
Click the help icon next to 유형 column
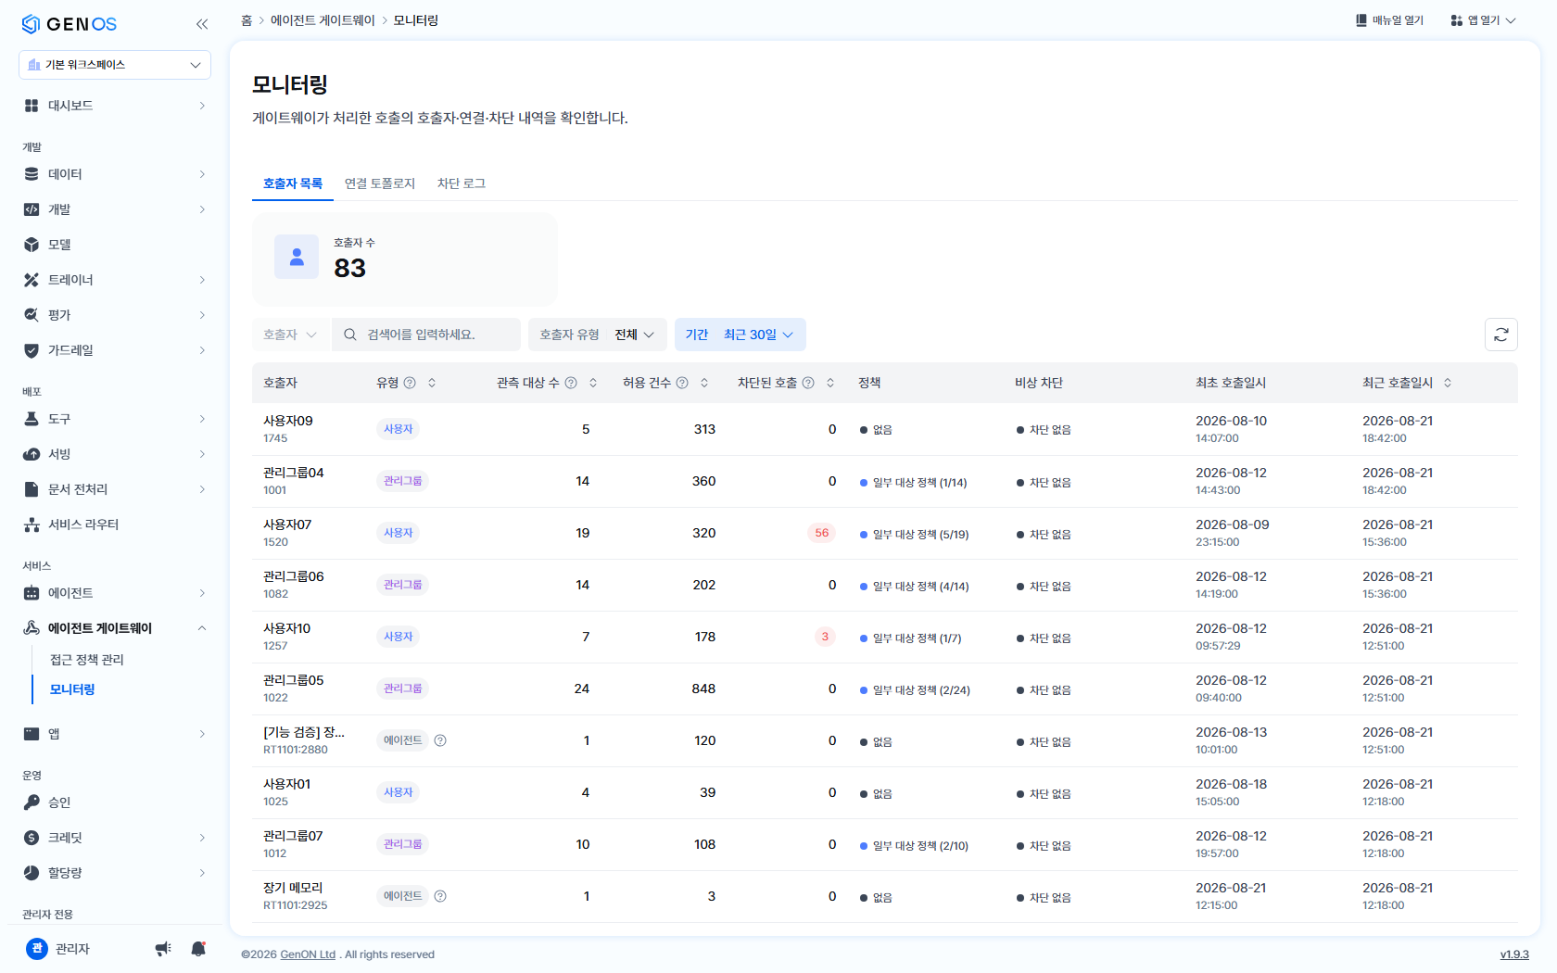(410, 383)
